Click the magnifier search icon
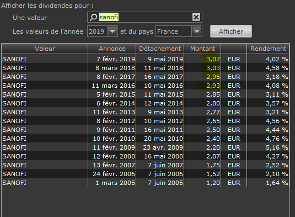Screen dimensions: 295x217 pyautogui.click(x=93, y=17)
